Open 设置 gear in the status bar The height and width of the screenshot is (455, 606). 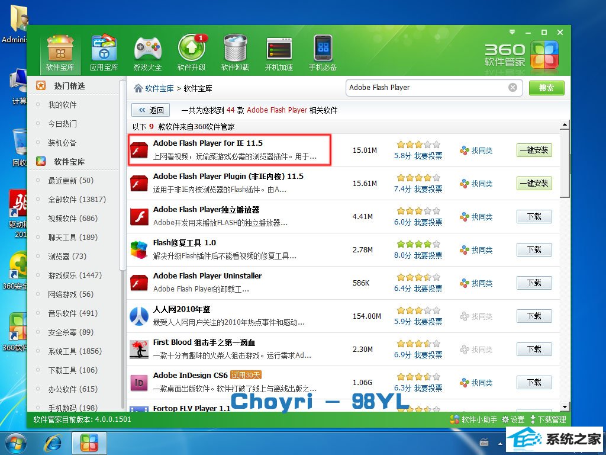click(513, 419)
